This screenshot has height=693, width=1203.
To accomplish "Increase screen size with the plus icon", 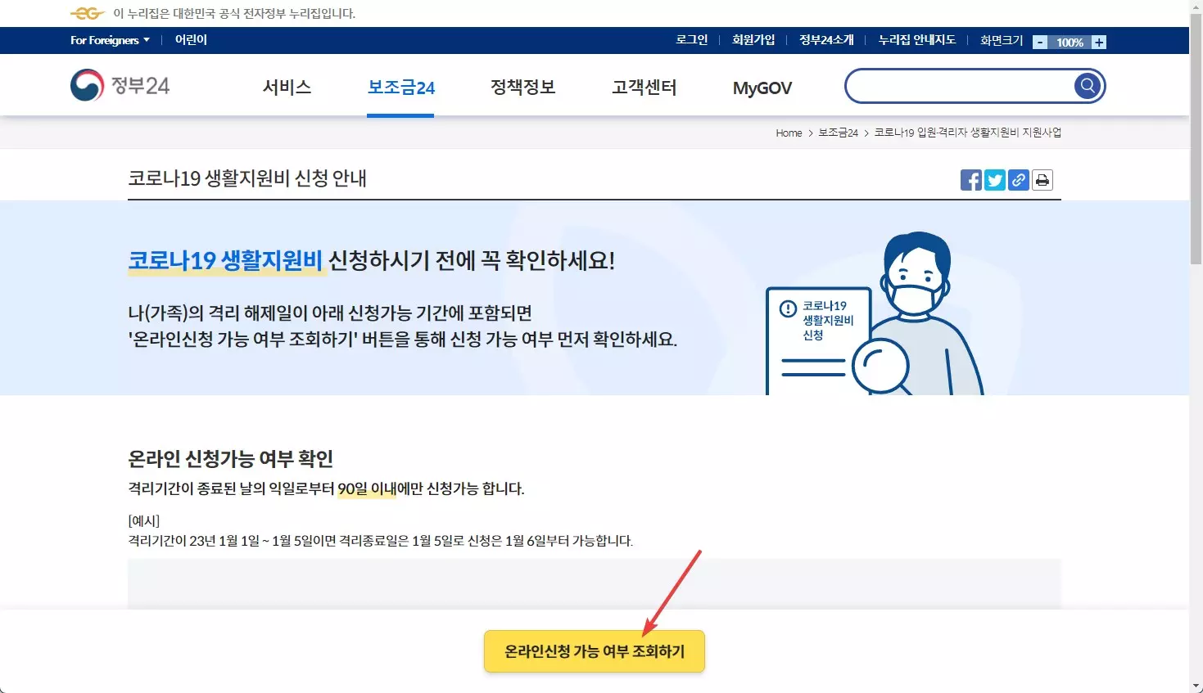I will click(x=1097, y=41).
